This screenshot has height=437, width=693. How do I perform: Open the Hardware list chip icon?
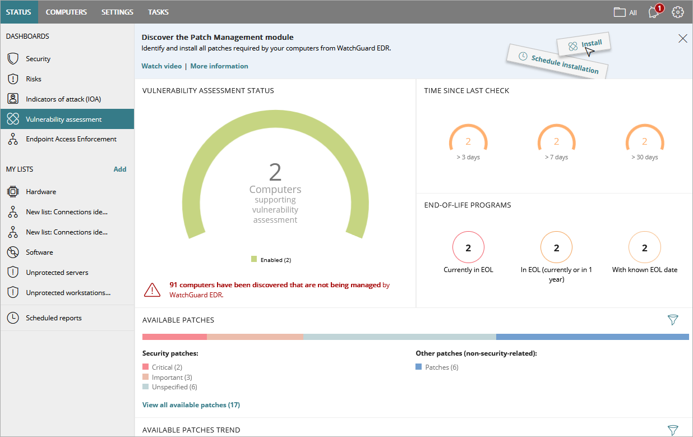coord(12,191)
